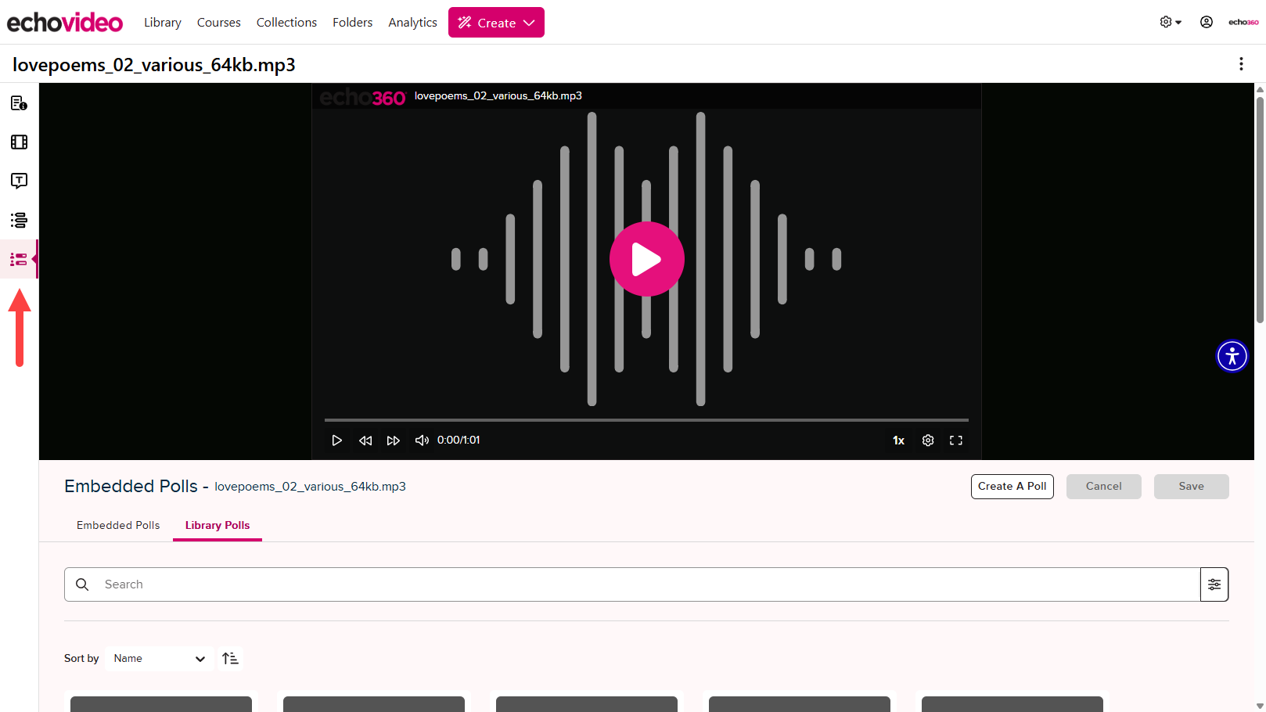Click the chapters sidebar icon
1266x712 pixels.
coord(19,220)
